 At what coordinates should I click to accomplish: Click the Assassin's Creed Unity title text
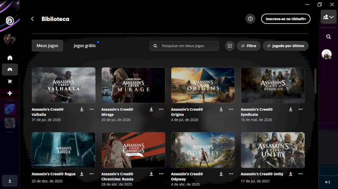click(262, 174)
